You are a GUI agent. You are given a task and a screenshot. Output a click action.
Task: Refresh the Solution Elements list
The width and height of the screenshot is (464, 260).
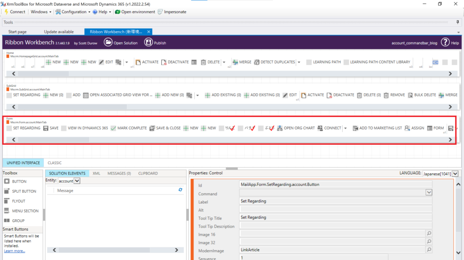(x=180, y=190)
